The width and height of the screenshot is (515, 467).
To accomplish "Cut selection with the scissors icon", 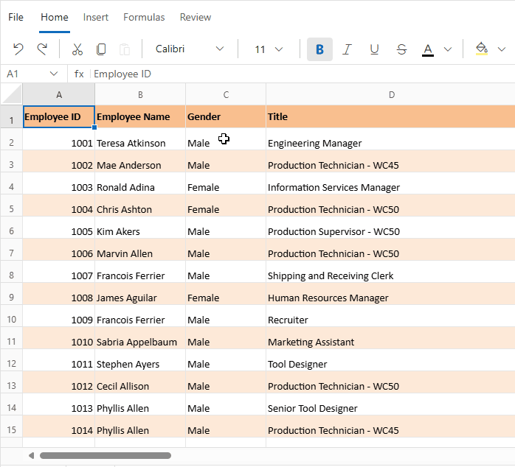I will (77, 49).
